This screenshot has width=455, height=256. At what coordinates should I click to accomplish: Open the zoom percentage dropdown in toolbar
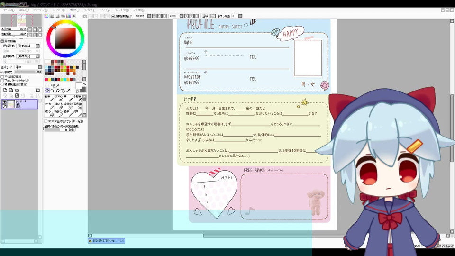click(x=149, y=16)
